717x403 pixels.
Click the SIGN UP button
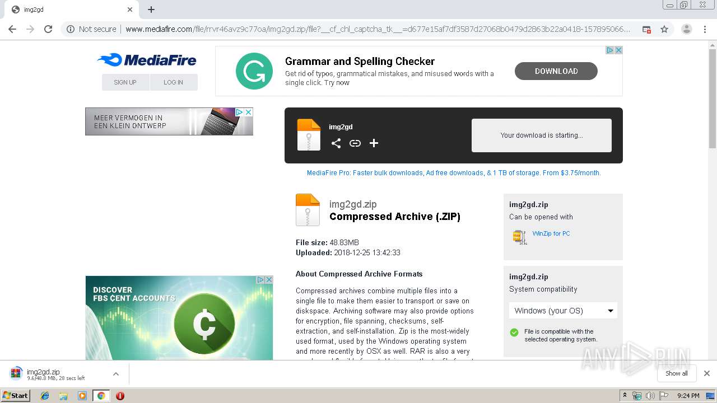click(x=125, y=82)
